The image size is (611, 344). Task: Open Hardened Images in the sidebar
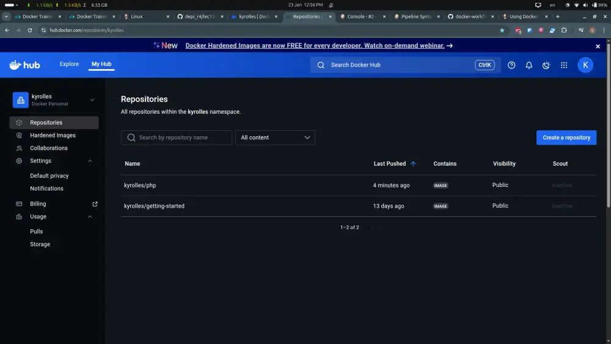click(53, 135)
